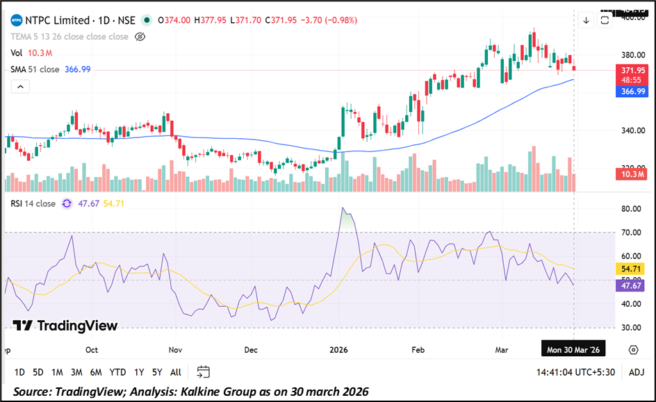Screen dimensions: 656x402
Task: Click the fullscreen frame icon at top right
Action: 605,20
